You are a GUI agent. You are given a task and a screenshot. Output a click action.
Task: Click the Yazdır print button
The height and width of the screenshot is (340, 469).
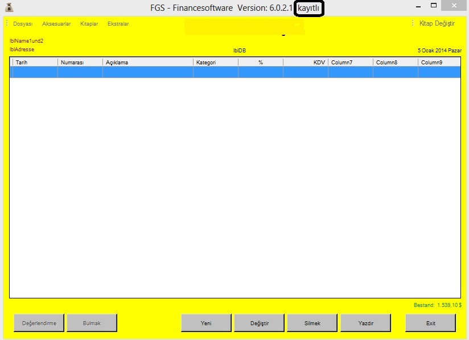(x=365, y=323)
